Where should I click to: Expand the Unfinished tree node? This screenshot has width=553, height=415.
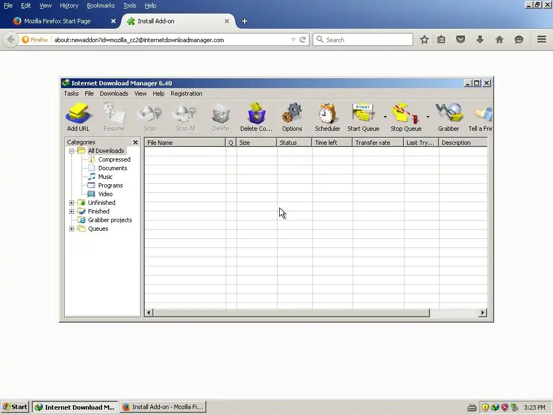point(72,203)
